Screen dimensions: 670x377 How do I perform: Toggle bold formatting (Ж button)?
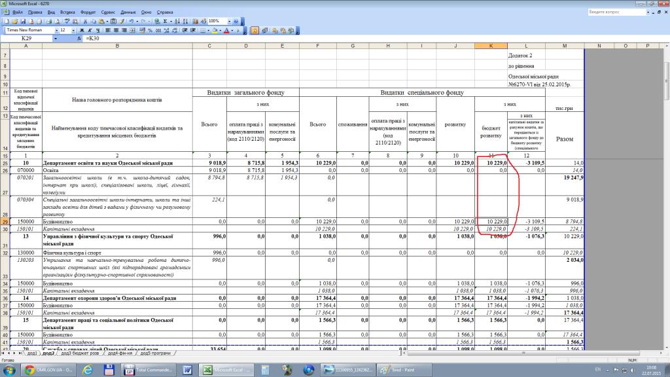tap(80, 30)
